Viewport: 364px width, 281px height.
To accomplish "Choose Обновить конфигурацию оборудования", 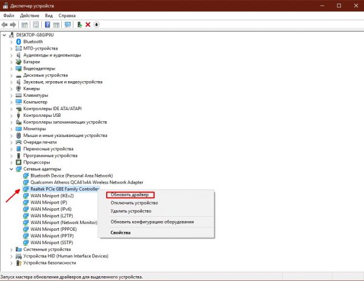I will [152, 222].
